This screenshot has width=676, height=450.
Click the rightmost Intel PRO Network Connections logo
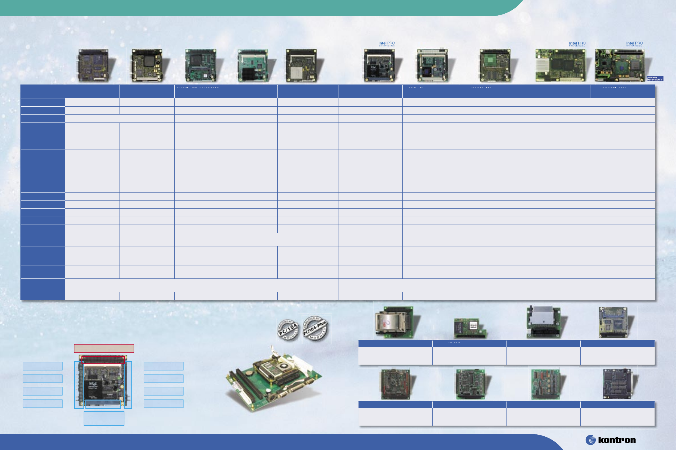point(634,44)
